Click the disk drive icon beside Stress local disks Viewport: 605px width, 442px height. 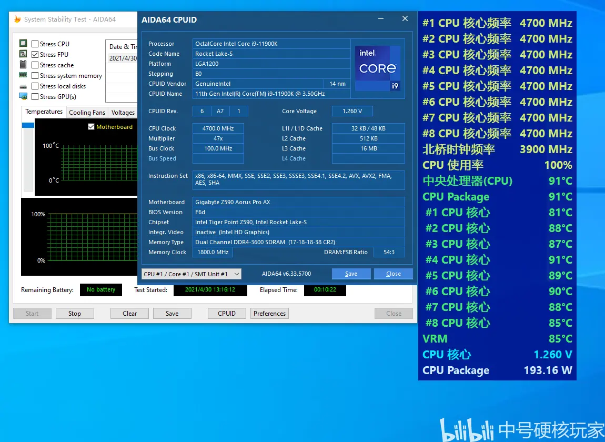pos(23,86)
